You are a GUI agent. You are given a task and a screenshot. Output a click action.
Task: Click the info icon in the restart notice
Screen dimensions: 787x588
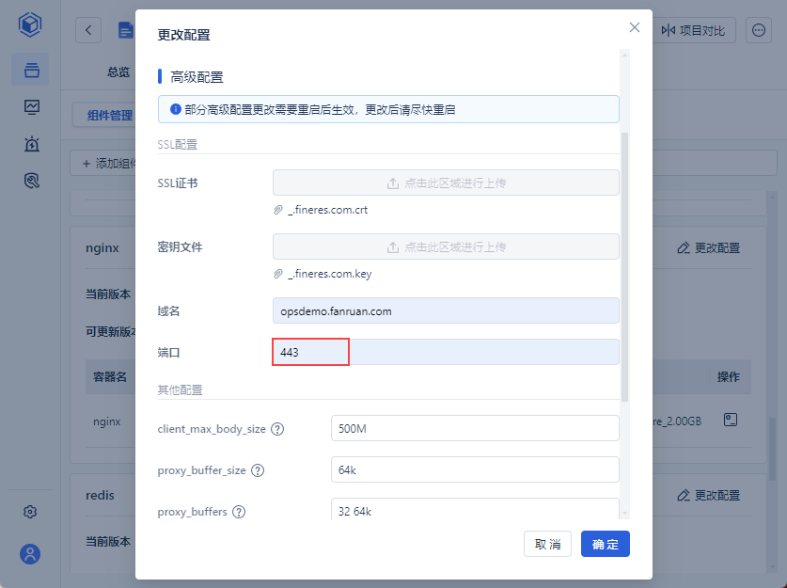pos(175,109)
